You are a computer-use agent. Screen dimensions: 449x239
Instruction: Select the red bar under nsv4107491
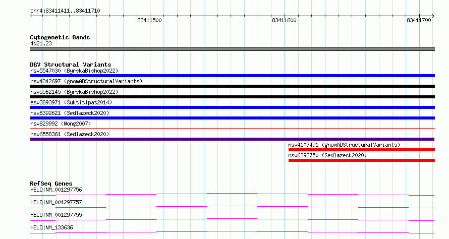(362, 150)
